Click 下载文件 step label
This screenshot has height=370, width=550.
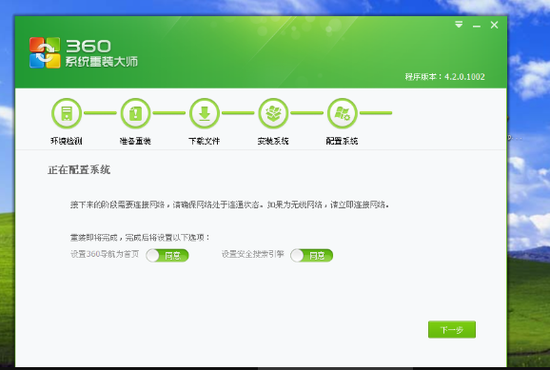coord(205,141)
